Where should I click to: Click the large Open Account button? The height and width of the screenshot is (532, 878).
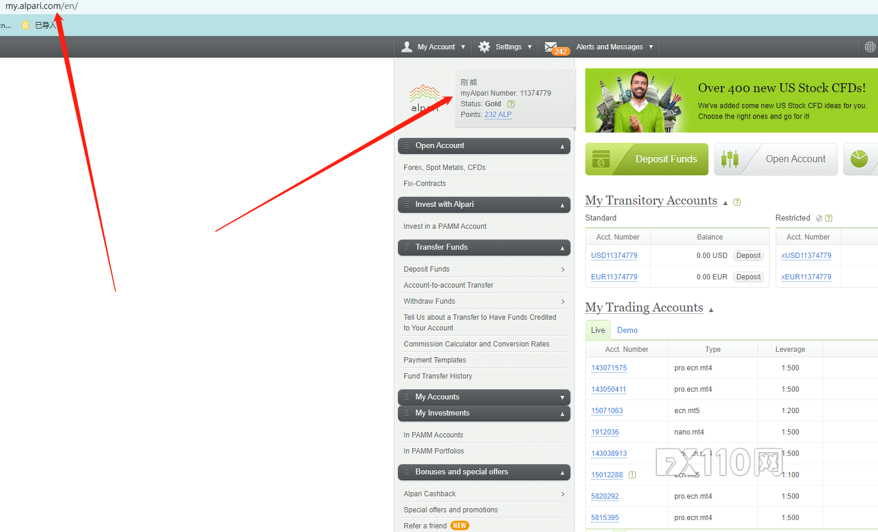tap(776, 159)
